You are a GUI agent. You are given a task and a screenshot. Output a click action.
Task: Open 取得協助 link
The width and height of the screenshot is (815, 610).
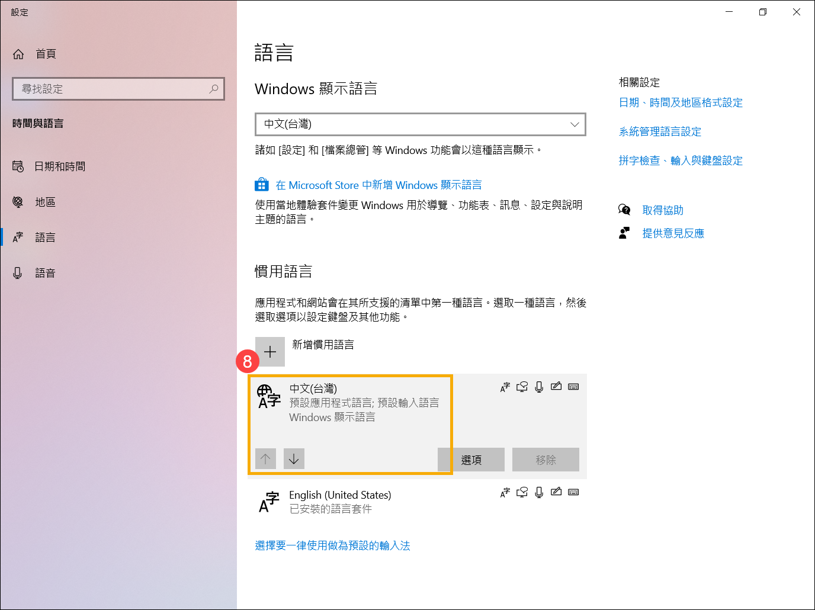click(x=663, y=211)
